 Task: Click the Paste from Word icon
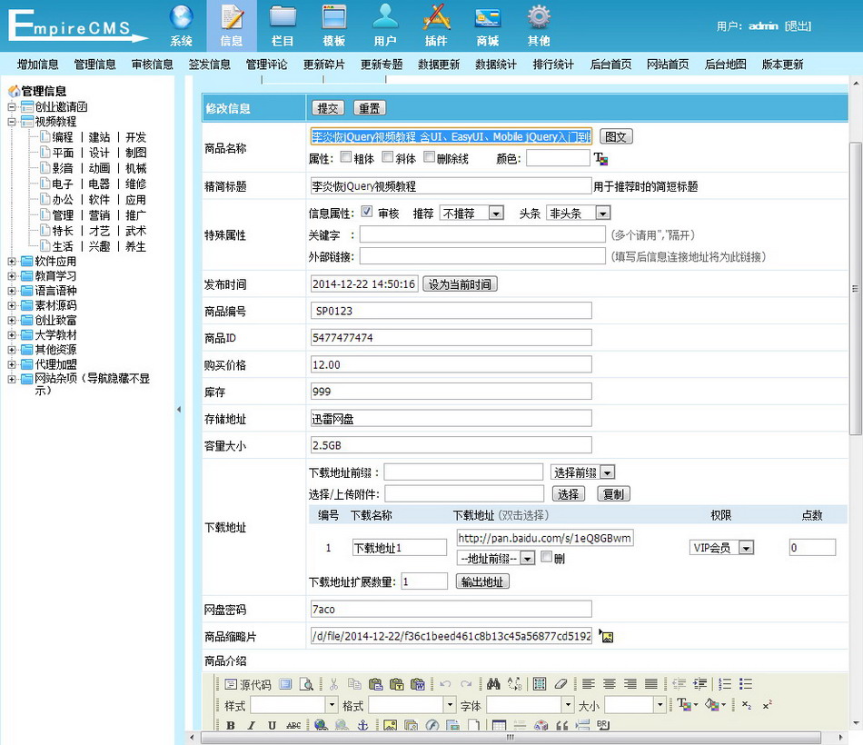click(417, 684)
